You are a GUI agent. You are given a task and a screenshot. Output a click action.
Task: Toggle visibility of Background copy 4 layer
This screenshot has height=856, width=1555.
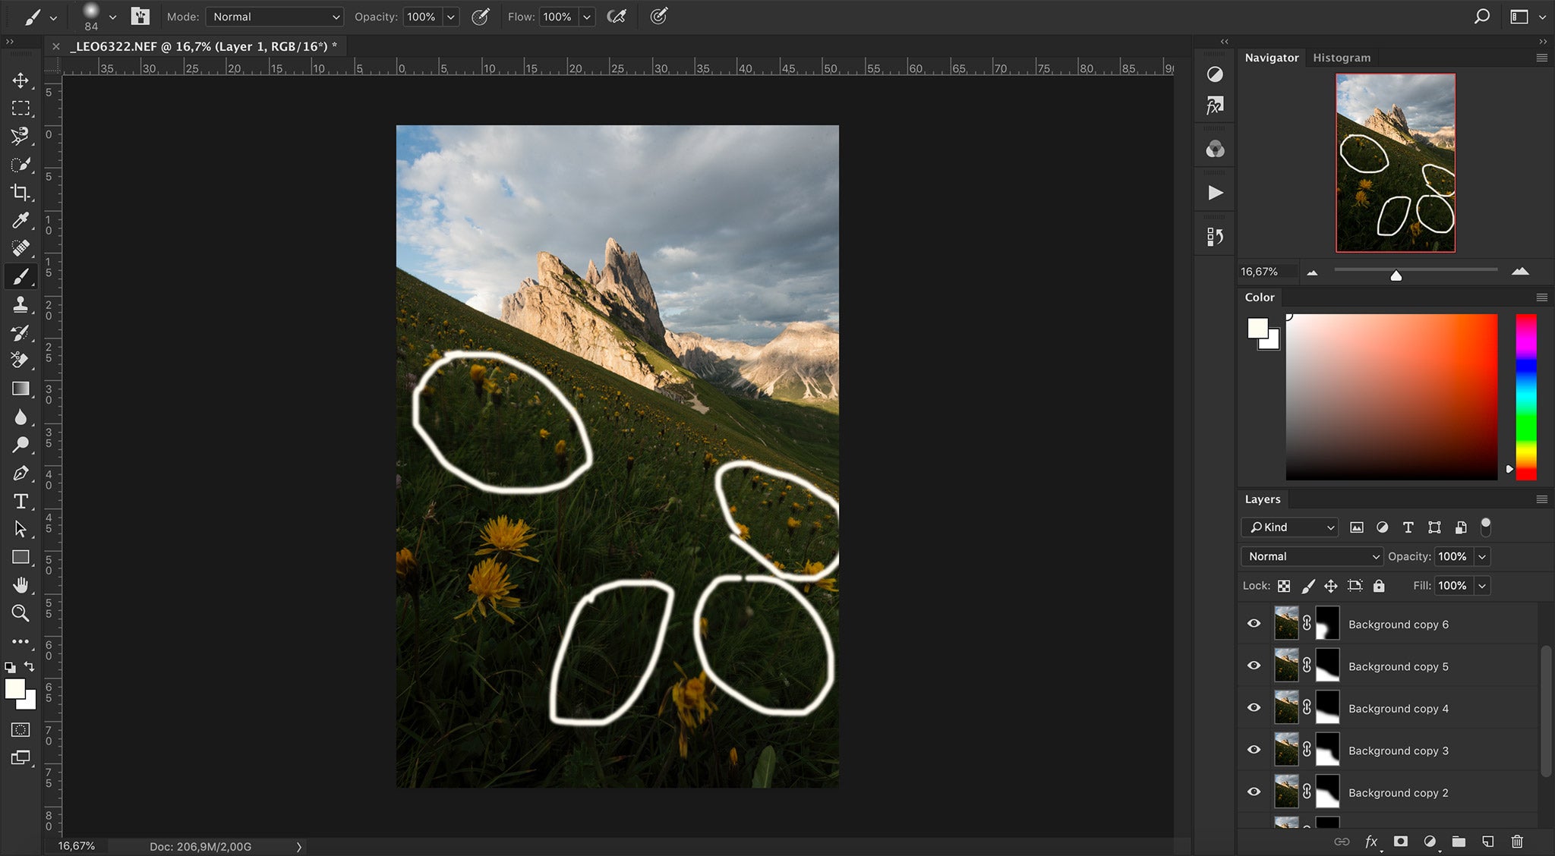tap(1254, 708)
